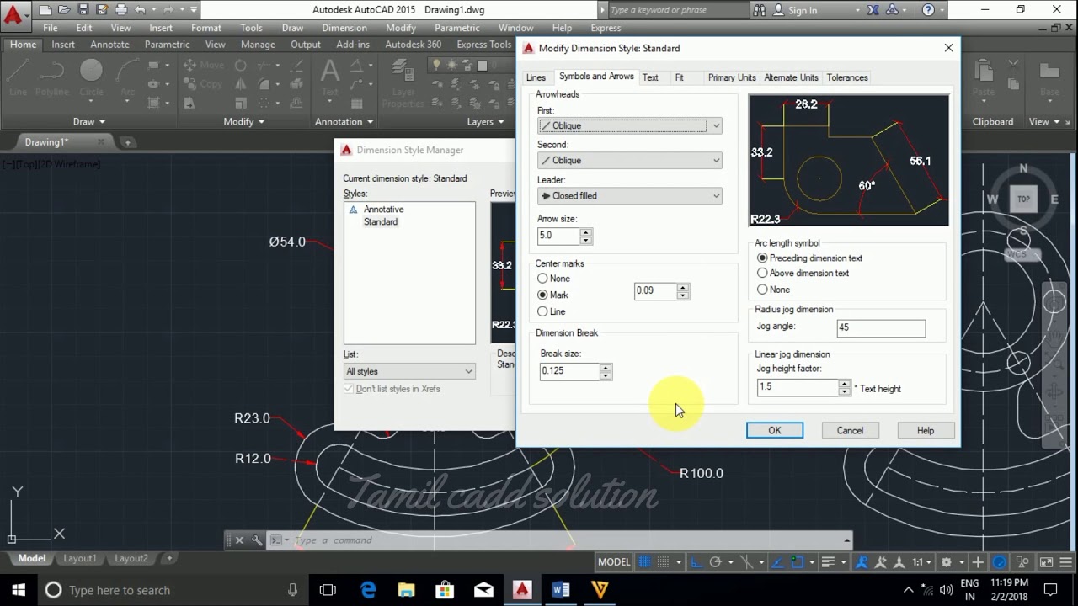The image size is (1078, 606).
Task: Click the Plot printer icon in quick access toolbar
Action: pos(120,10)
